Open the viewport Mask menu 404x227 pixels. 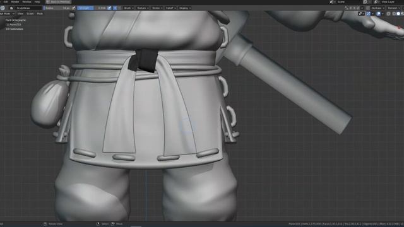click(x=40, y=13)
